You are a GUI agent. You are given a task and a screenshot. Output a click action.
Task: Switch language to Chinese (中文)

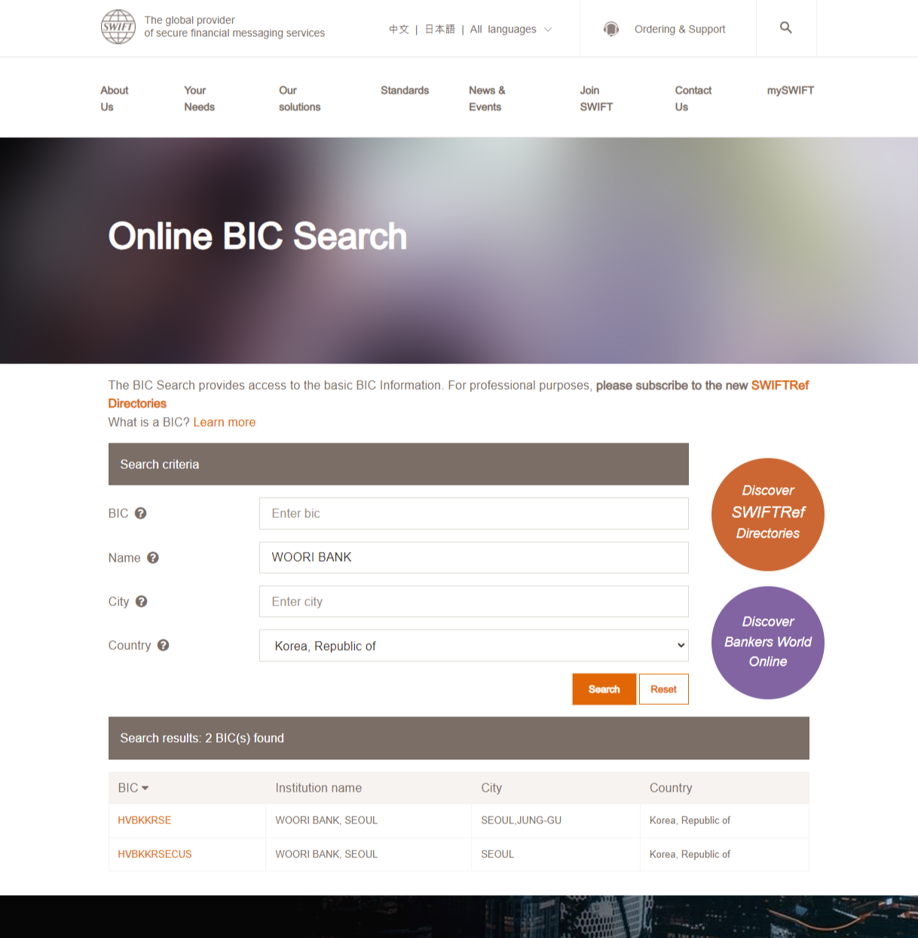(399, 29)
